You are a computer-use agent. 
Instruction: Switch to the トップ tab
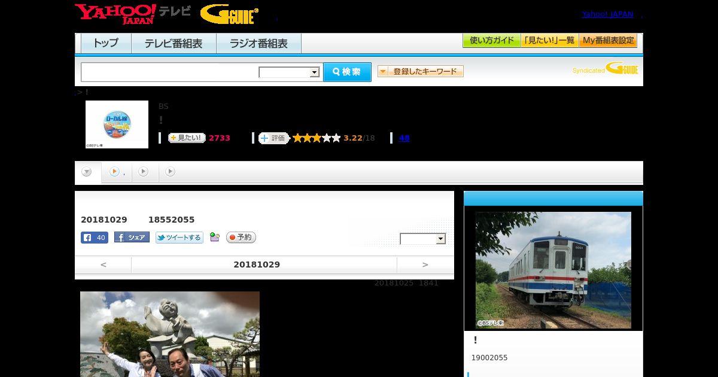[x=106, y=44]
